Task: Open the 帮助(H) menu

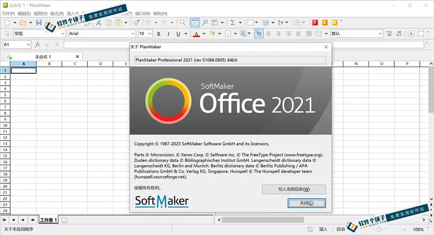Action: 160,14
